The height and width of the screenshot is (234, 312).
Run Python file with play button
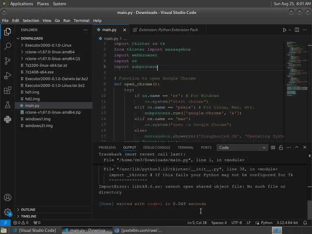285,30
